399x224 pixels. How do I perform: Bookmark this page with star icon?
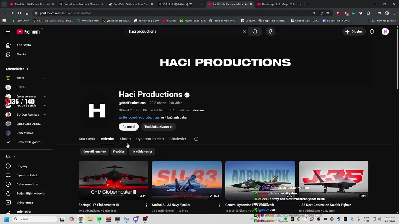point(328,13)
